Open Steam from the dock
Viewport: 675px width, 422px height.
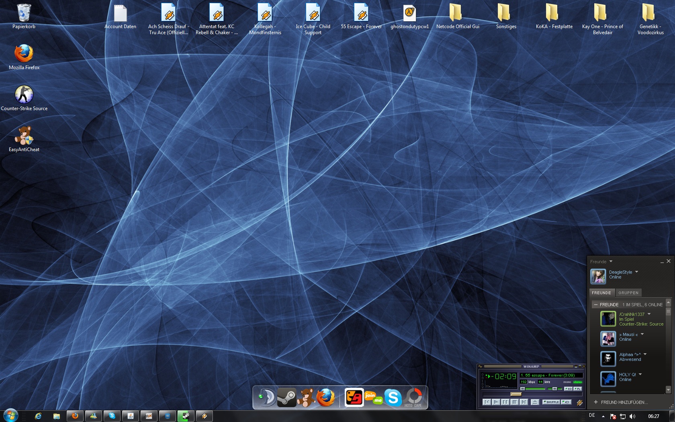point(286,397)
